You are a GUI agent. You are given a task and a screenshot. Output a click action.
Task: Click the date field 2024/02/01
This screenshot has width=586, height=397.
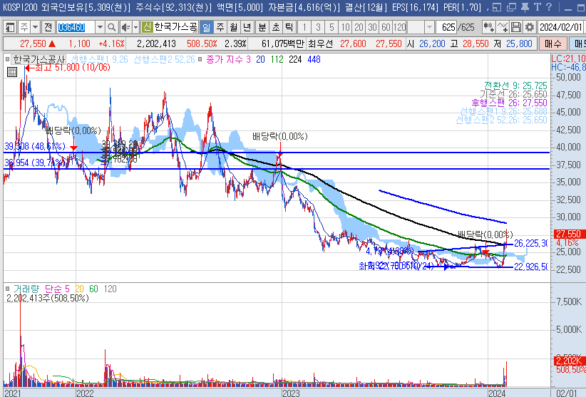click(561, 27)
